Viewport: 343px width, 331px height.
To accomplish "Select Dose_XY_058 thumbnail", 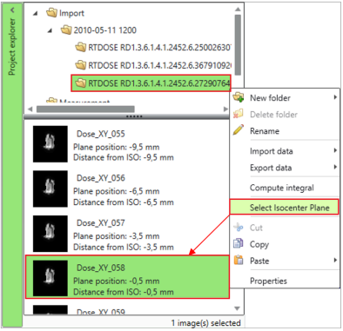I will 50,278.
